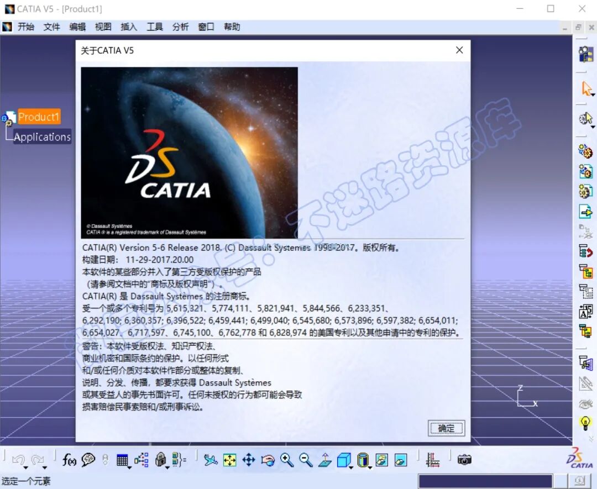Image resolution: width=597 pixels, height=489 pixels.
Task: Click the lock icon in bottom toolbar
Action: click(160, 460)
